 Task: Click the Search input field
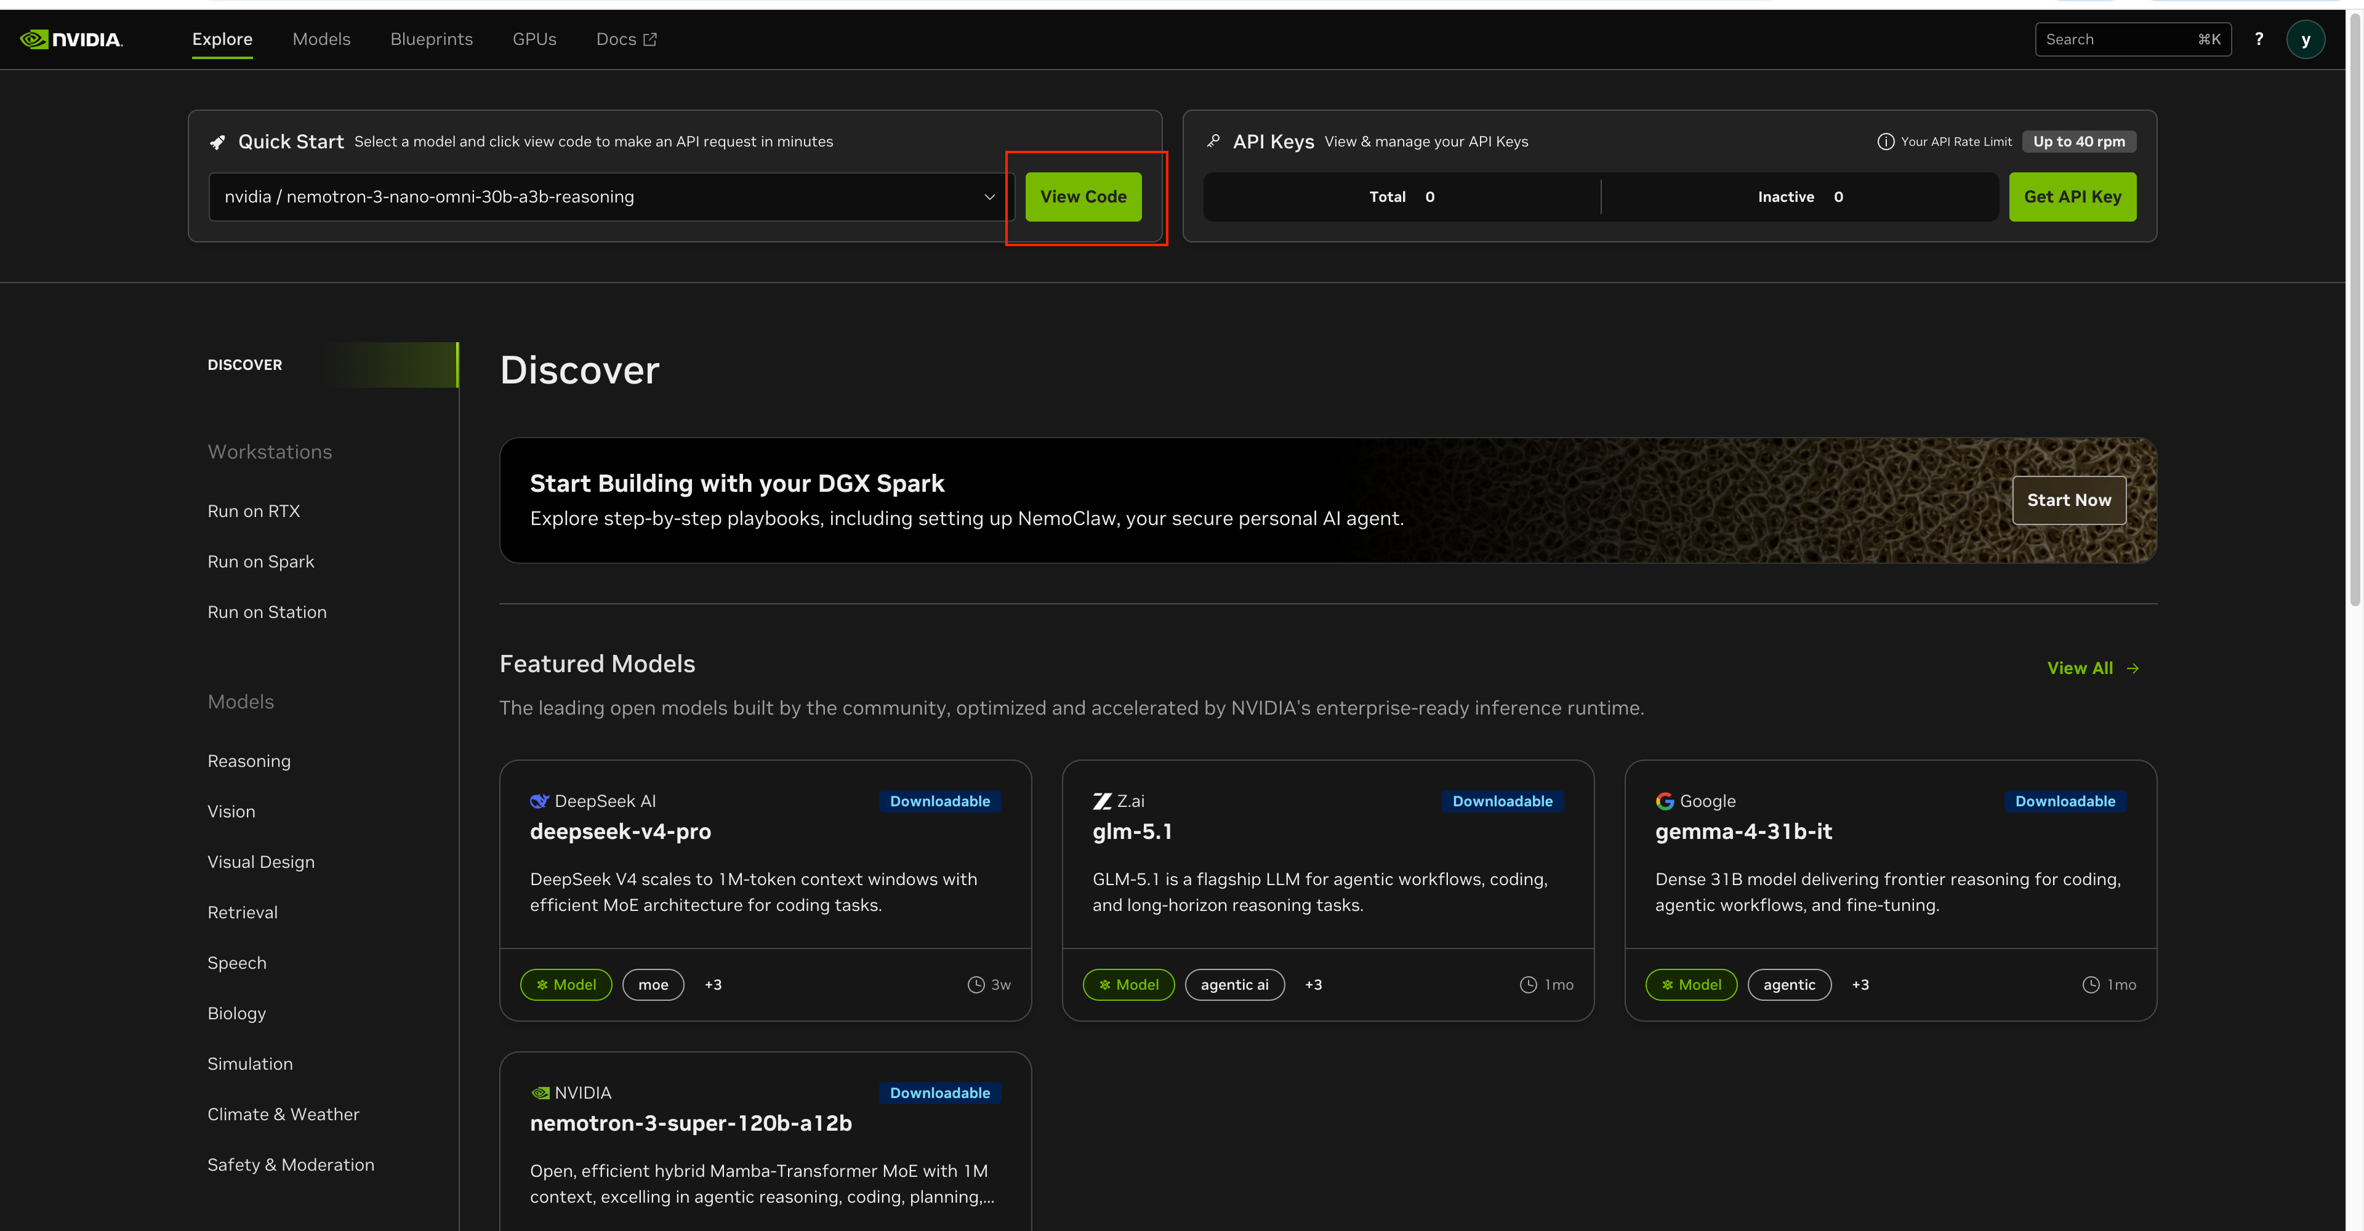(2133, 39)
